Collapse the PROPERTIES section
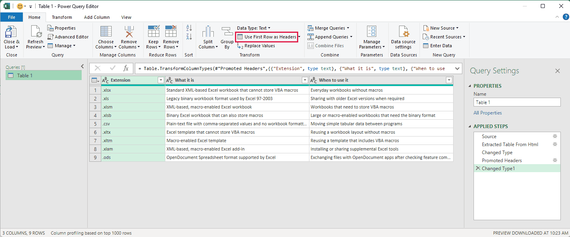The width and height of the screenshot is (570, 237). coord(470,86)
